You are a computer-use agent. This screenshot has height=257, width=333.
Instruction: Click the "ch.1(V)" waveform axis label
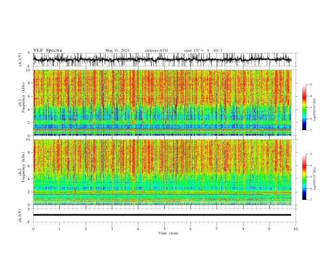(20, 60)
